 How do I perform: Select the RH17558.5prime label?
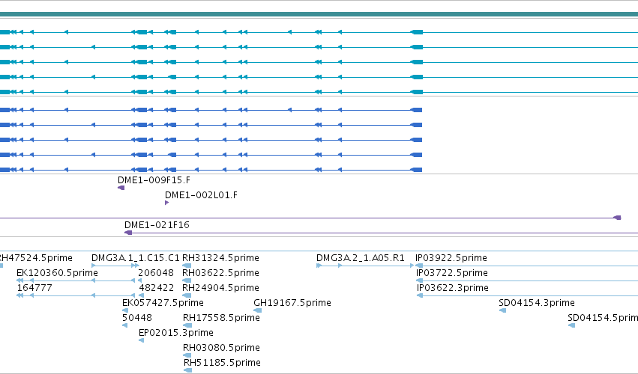(x=221, y=318)
